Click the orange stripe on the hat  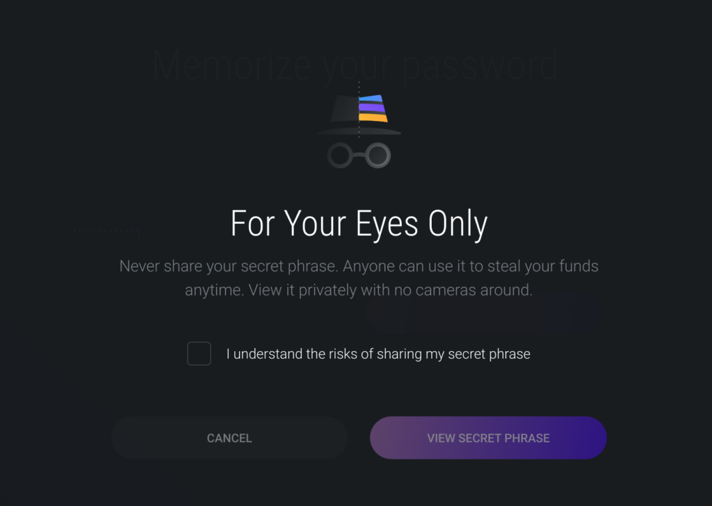pos(373,117)
